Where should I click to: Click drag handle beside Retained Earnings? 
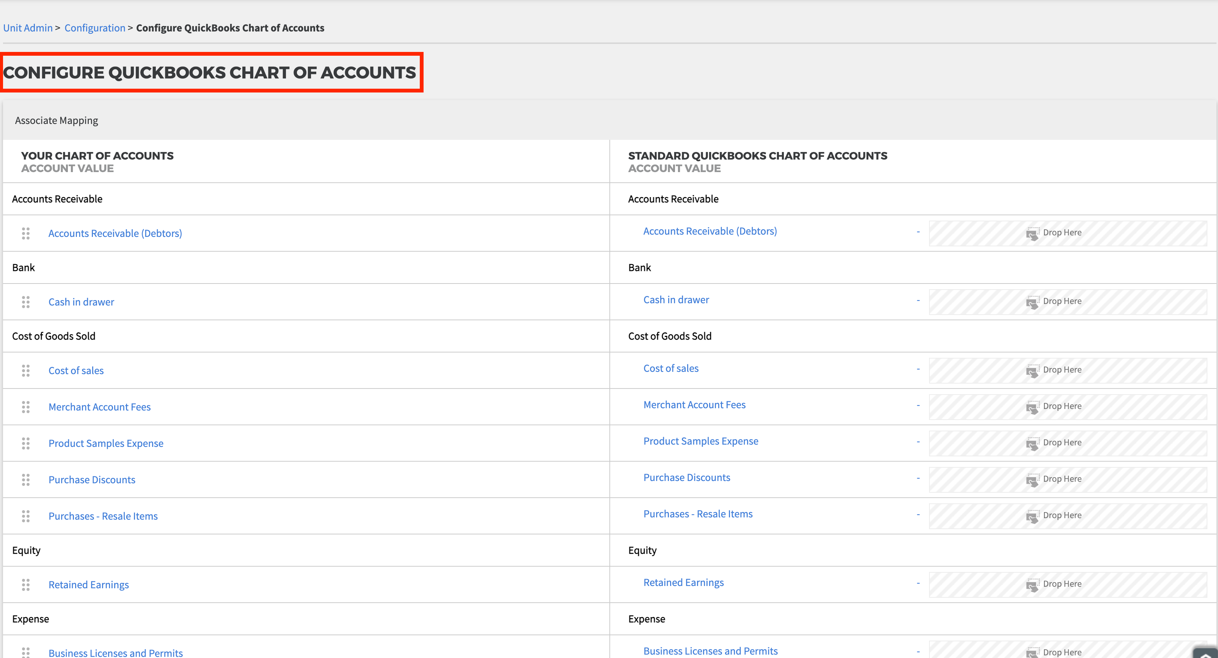[25, 585]
